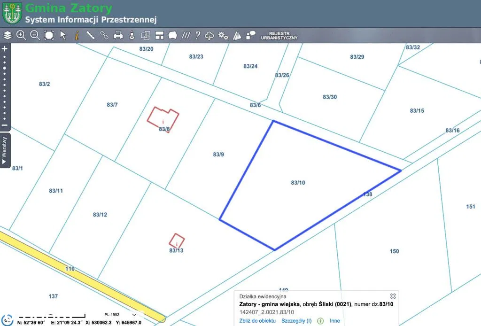
Task: Select the zoom out magnifier tool
Action: pyautogui.click(x=35, y=35)
